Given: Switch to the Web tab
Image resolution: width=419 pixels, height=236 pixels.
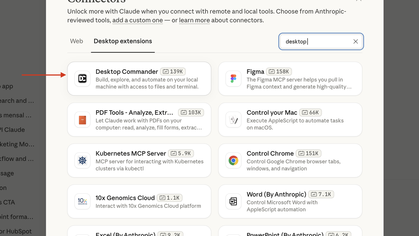Looking at the screenshot, I should tap(76, 41).
